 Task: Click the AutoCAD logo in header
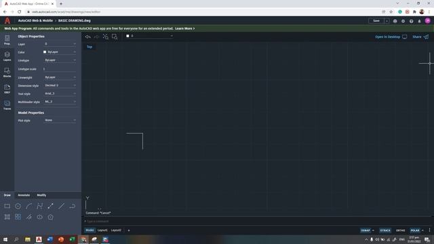7,21
